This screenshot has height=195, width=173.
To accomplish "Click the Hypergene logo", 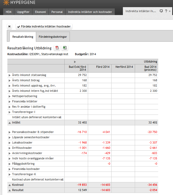I will (x=19, y=2).
